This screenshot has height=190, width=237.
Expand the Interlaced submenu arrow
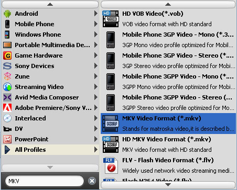click(96, 118)
